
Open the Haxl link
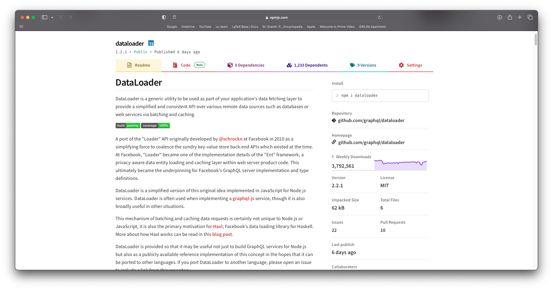pyautogui.click(x=218, y=226)
